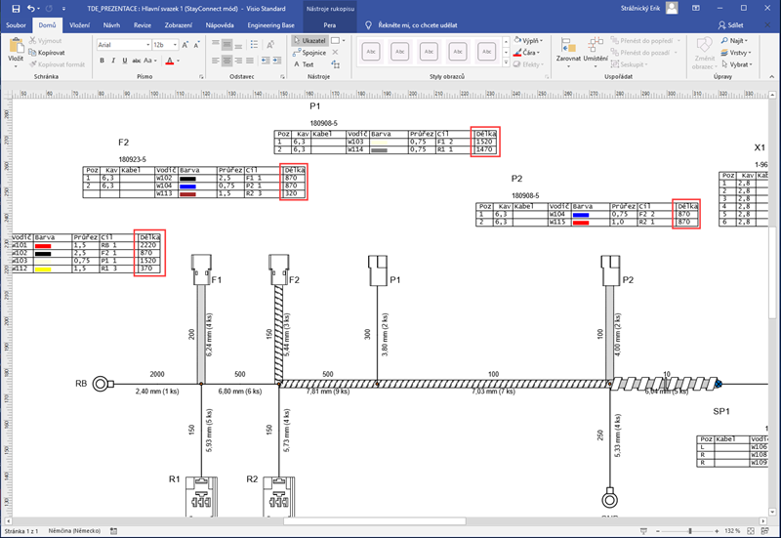Click the Umístění position icon

tap(596, 51)
